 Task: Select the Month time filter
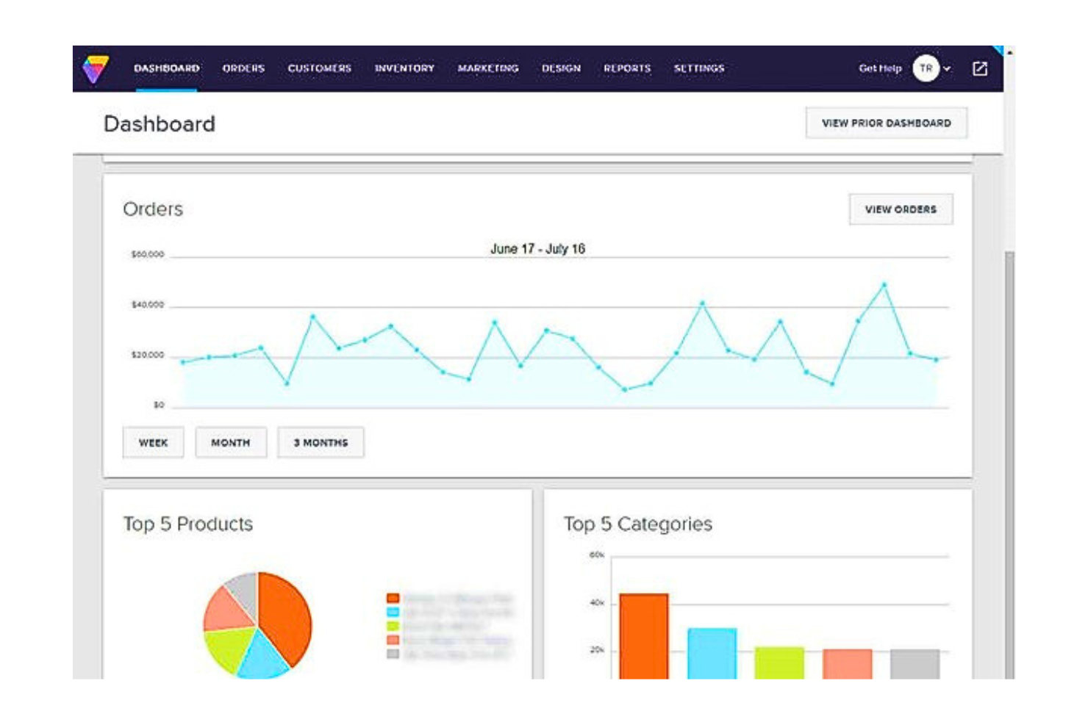(232, 441)
